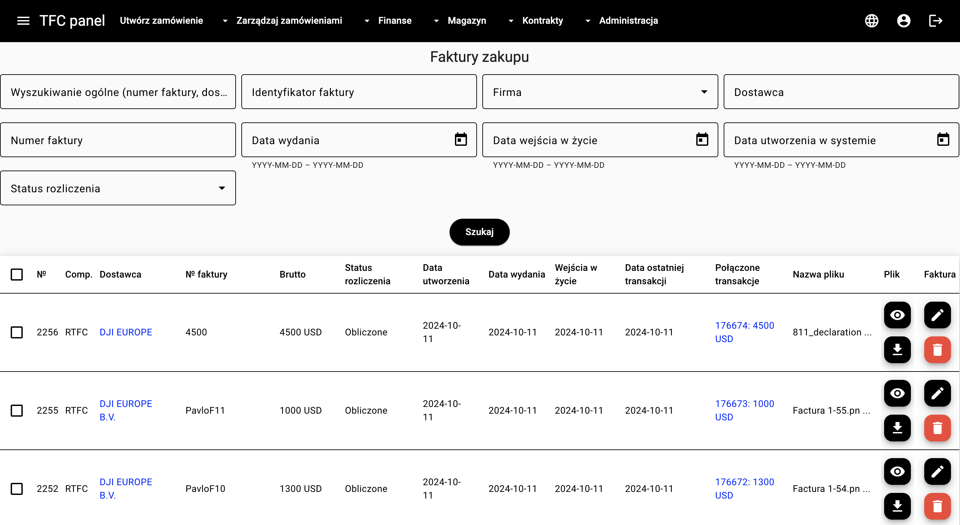Image resolution: width=960 pixels, height=525 pixels.
Task: Open the Data utworzenia w systemie calendar picker
Action: pyautogui.click(x=943, y=140)
